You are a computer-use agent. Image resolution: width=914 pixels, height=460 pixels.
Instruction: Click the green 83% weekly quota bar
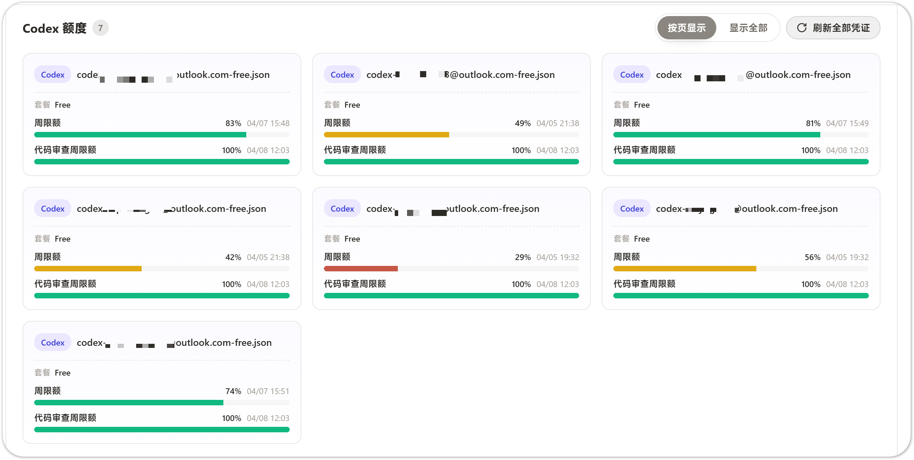(162, 135)
